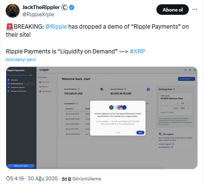Image resolution: width=204 pixels, height=187 pixels.
Task: Open JackTheRippler's profile avatar
Action: coord(12,10)
